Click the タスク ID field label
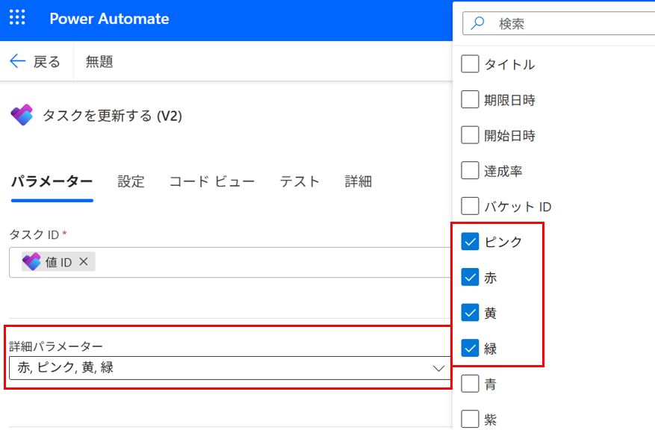Image resolution: width=655 pixels, height=430 pixels. pyautogui.click(x=34, y=234)
